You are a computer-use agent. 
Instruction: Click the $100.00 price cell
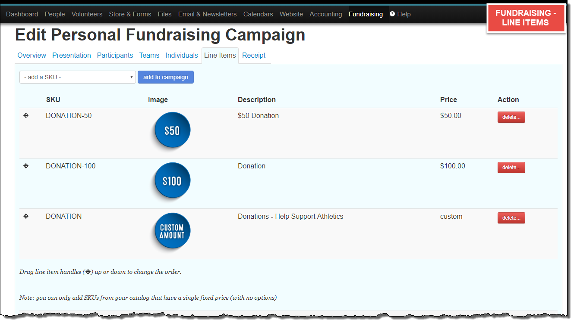coord(453,166)
